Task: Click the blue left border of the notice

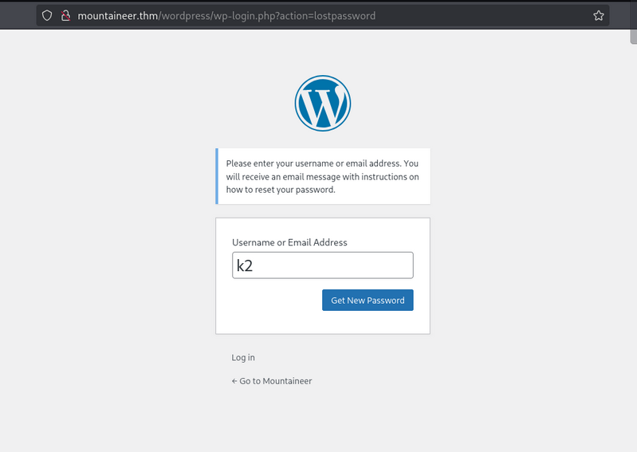Action: (x=217, y=176)
